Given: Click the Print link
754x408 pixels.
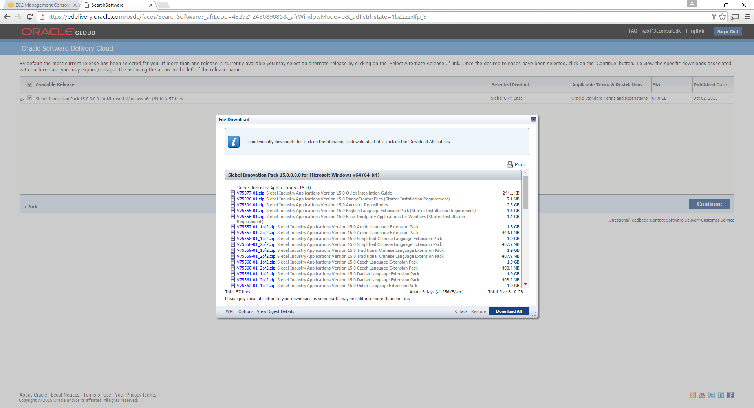Looking at the screenshot, I should point(520,164).
